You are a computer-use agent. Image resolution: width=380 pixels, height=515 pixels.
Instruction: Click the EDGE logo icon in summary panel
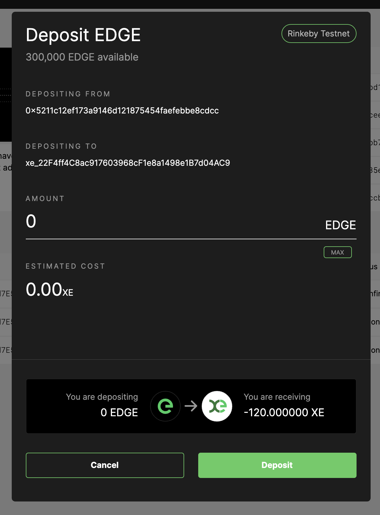click(165, 406)
